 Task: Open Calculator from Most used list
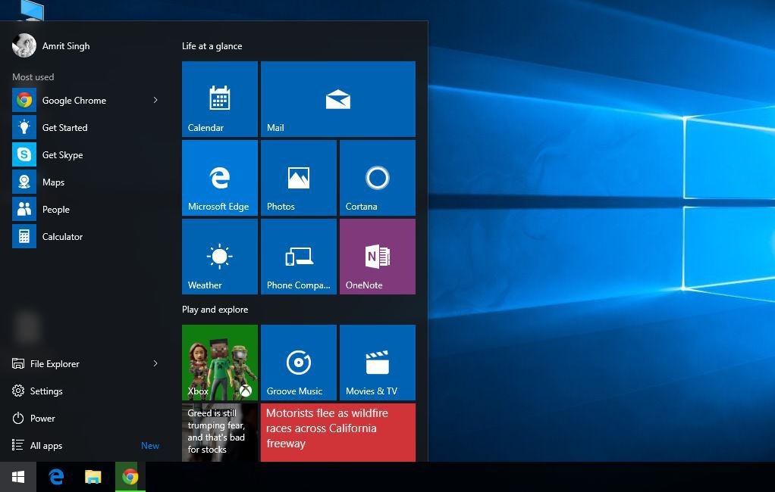click(86, 236)
